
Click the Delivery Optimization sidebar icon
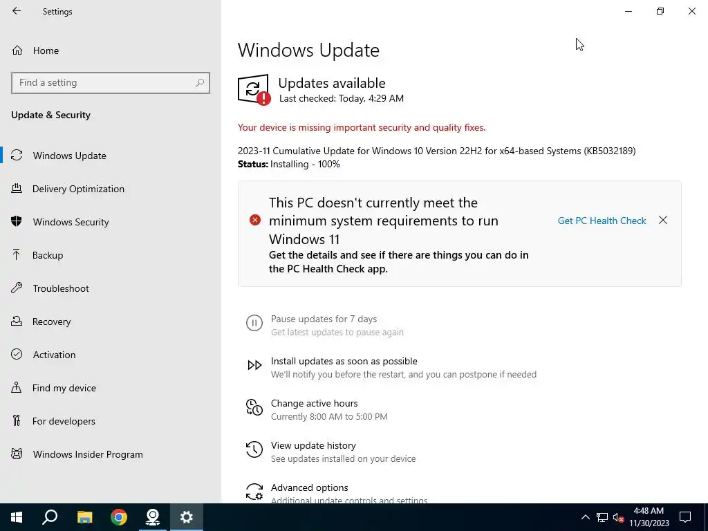point(17,189)
